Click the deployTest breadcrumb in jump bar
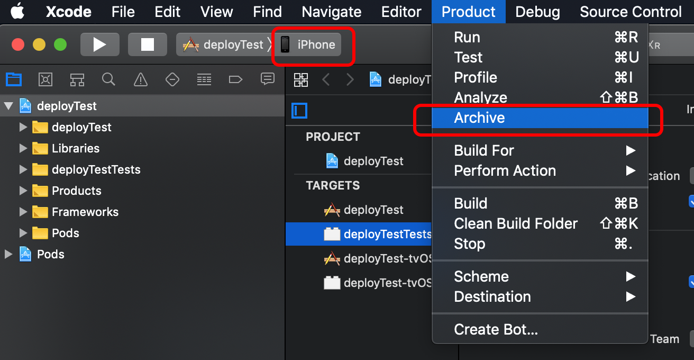The height and width of the screenshot is (360, 694). click(x=401, y=80)
